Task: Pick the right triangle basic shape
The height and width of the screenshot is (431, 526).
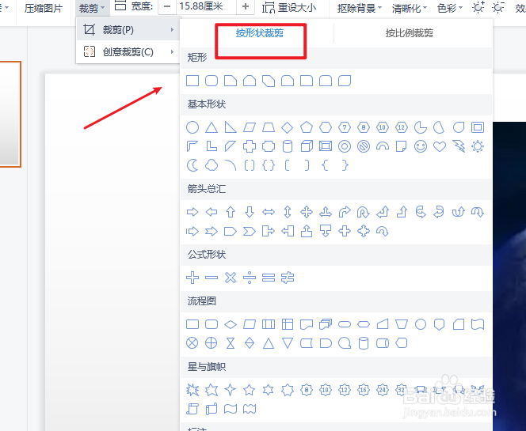Action: pyautogui.click(x=231, y=127)
